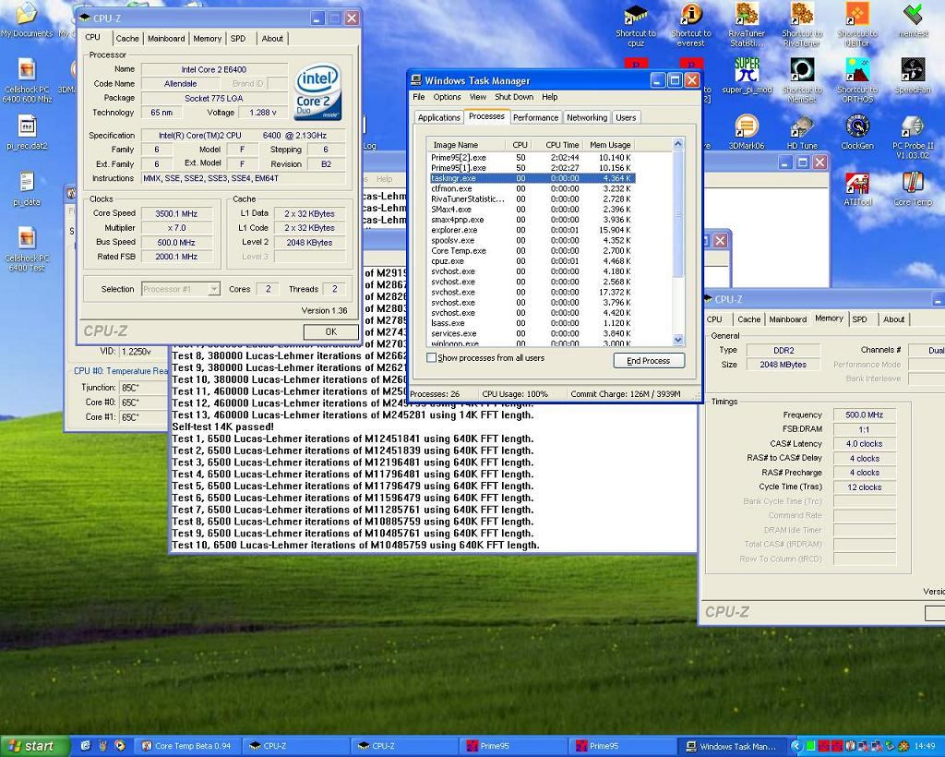
Task: Open the ClockGen desktop icon
Action: coord(857,132)
